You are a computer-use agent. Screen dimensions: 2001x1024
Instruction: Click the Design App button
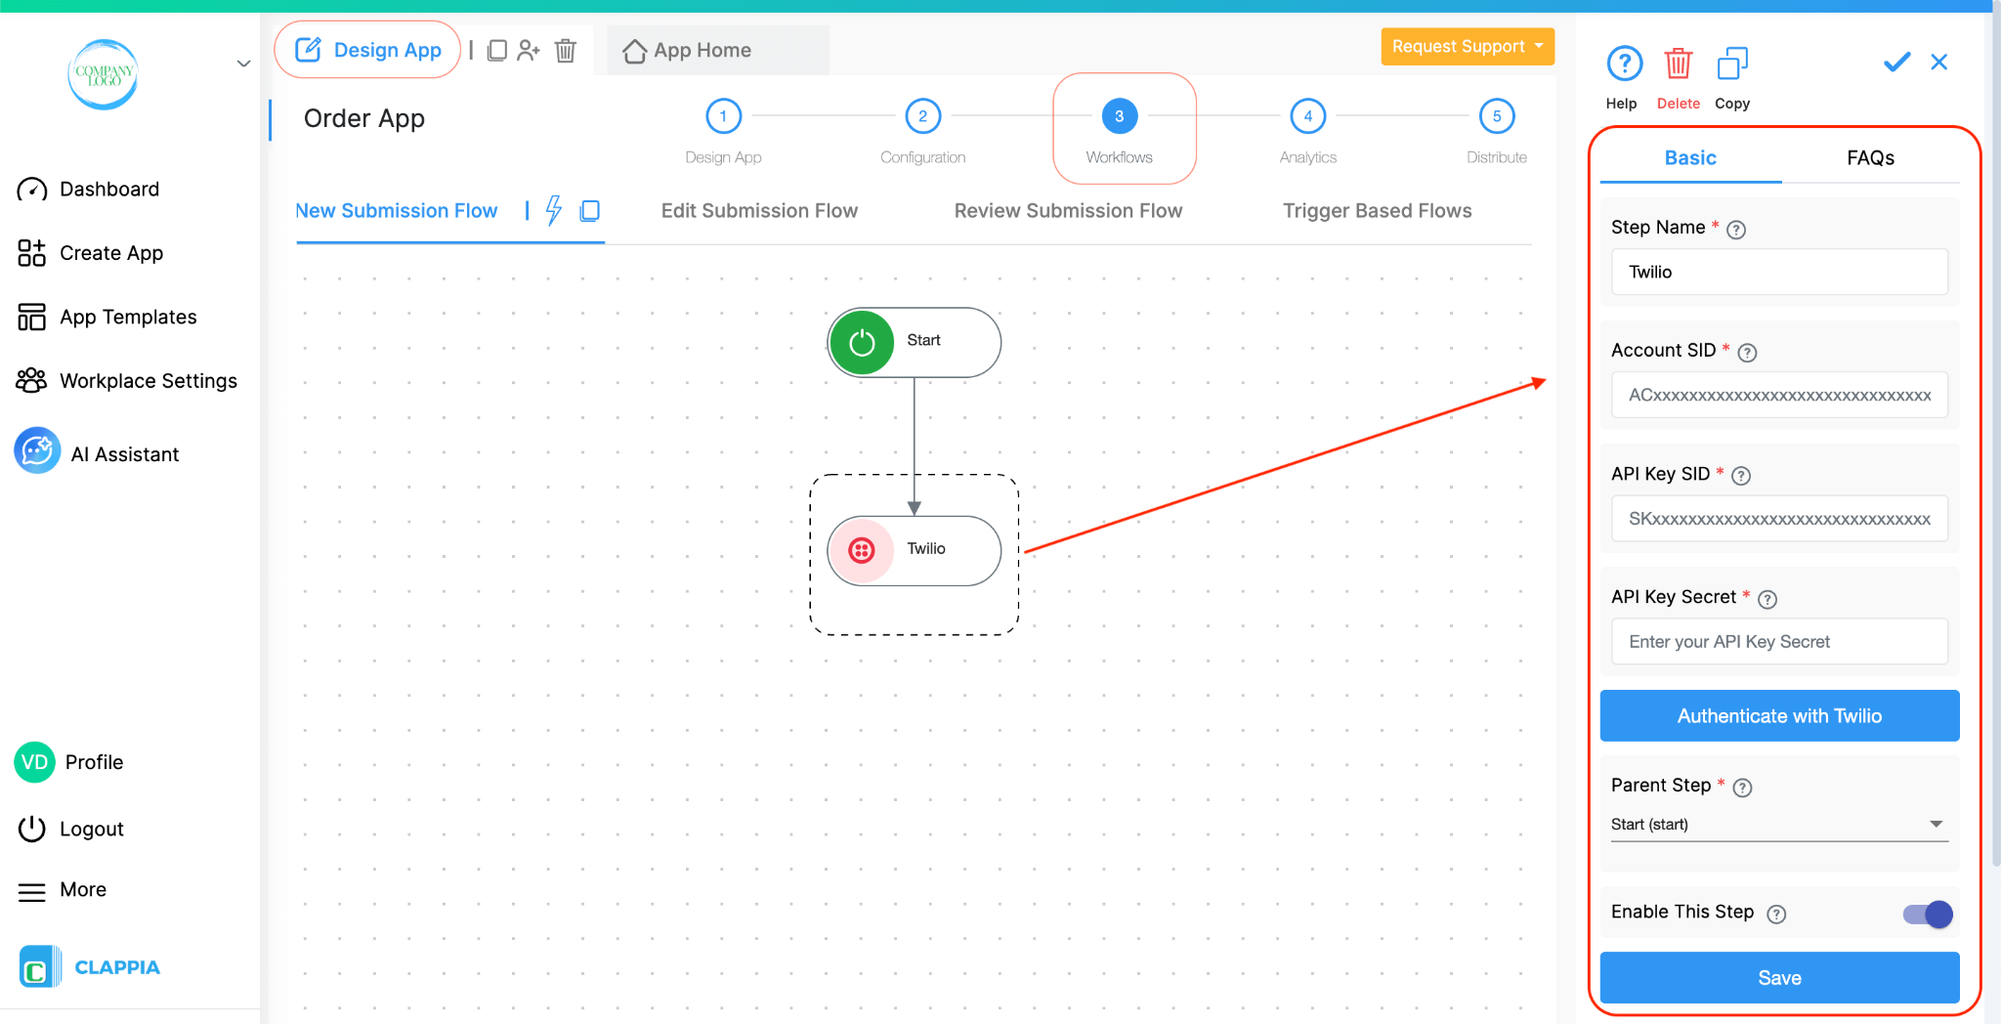pyautogui.click(x=367, y=50)
